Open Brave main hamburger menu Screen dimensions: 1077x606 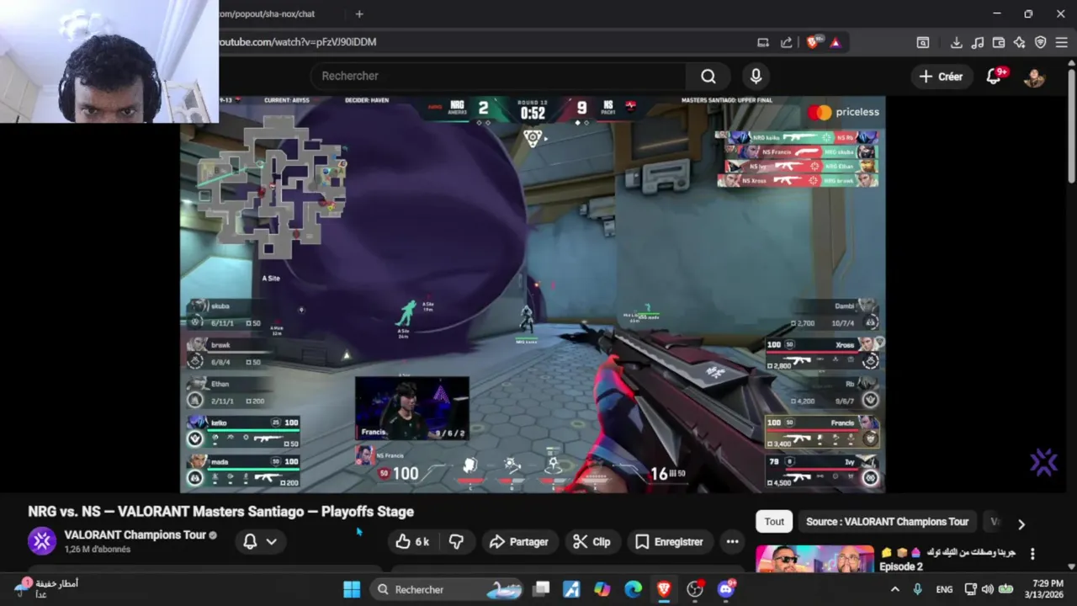pos(1061,42)
